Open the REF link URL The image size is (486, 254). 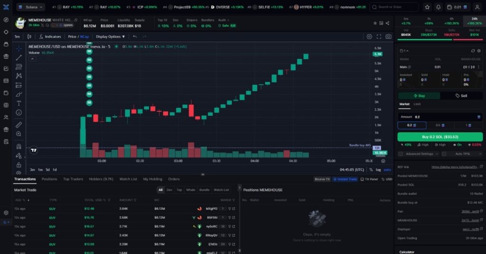tap(455, 167)
